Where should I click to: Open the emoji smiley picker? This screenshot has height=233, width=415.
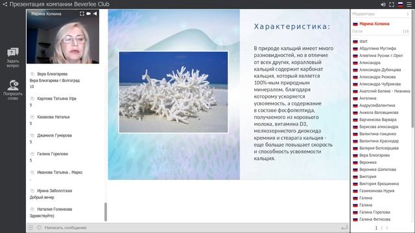tap(39, 227)
